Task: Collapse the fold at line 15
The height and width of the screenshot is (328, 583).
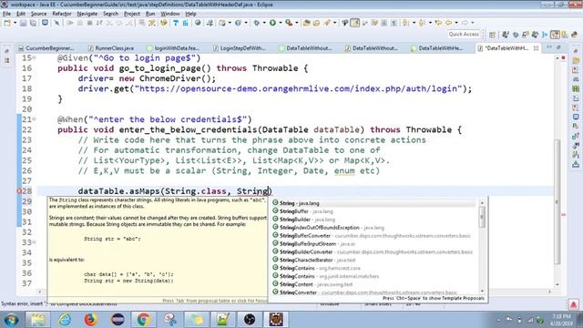Action: (x=35, y=57)
